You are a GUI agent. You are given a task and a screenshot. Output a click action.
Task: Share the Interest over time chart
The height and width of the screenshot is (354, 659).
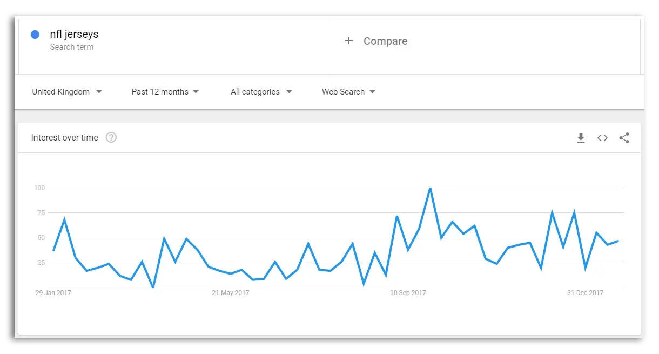(x=624, y=138)
